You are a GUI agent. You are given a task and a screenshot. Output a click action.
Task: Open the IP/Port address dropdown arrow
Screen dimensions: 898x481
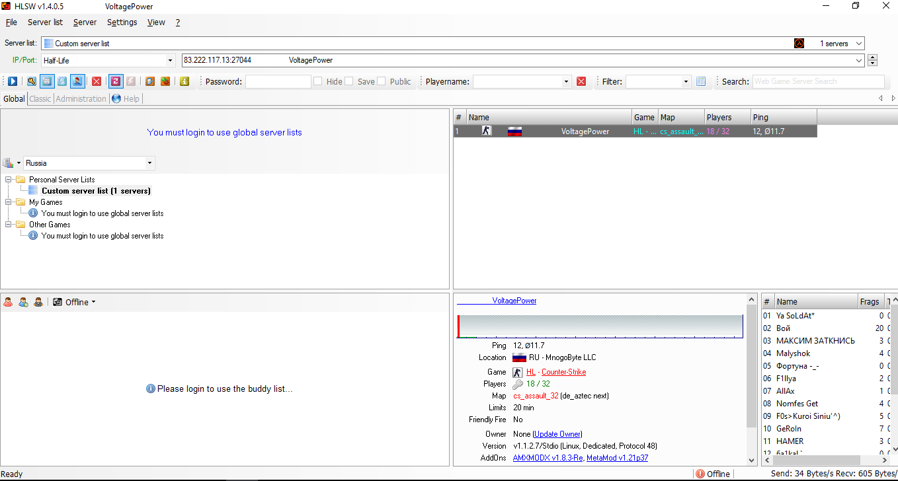click(x=859, y=60)
